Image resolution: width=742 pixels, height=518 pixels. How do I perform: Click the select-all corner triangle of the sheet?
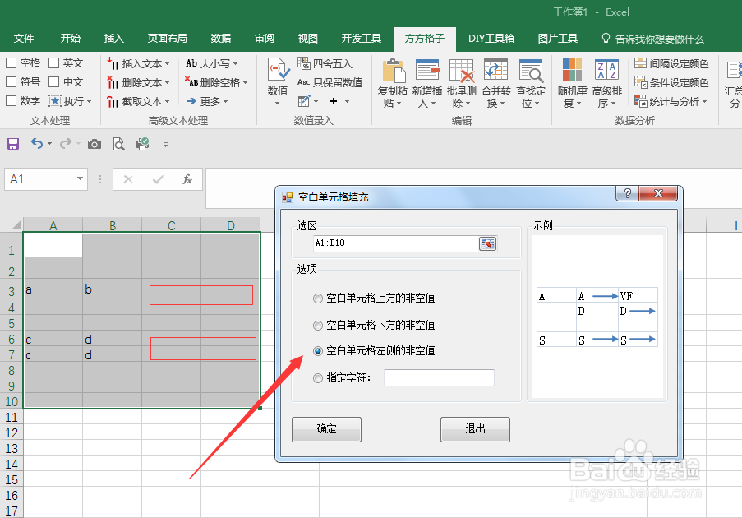coord(16,224)
